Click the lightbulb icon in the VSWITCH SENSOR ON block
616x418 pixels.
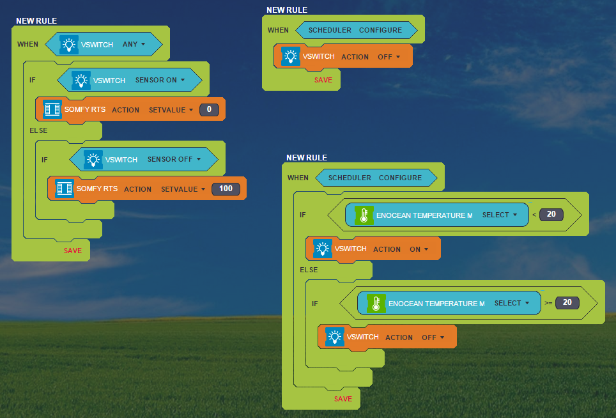(x=81, y=81)
